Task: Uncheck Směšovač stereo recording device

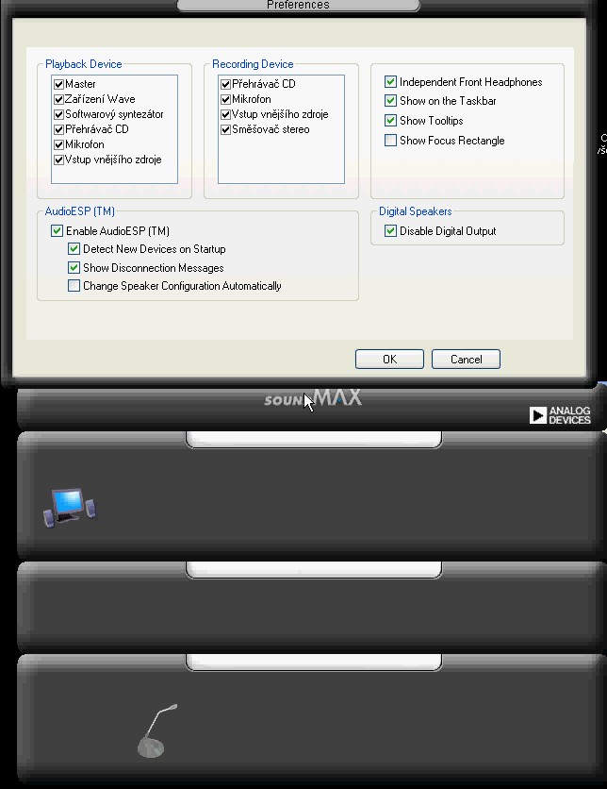Action: 225,129
